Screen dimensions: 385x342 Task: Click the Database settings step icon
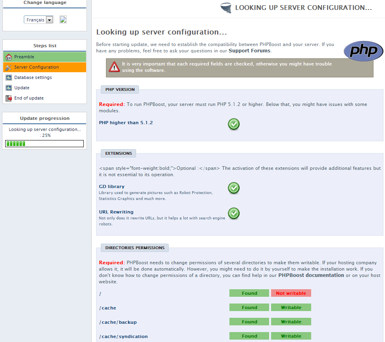click(9, 77)
